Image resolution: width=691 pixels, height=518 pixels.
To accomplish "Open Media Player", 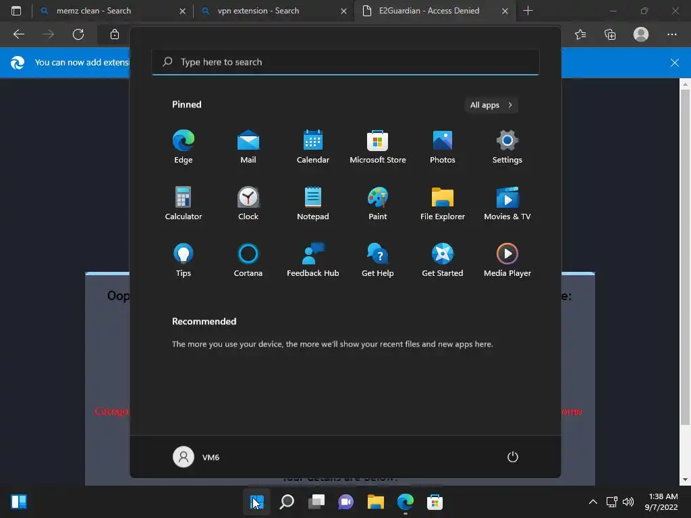I will 507,260.
